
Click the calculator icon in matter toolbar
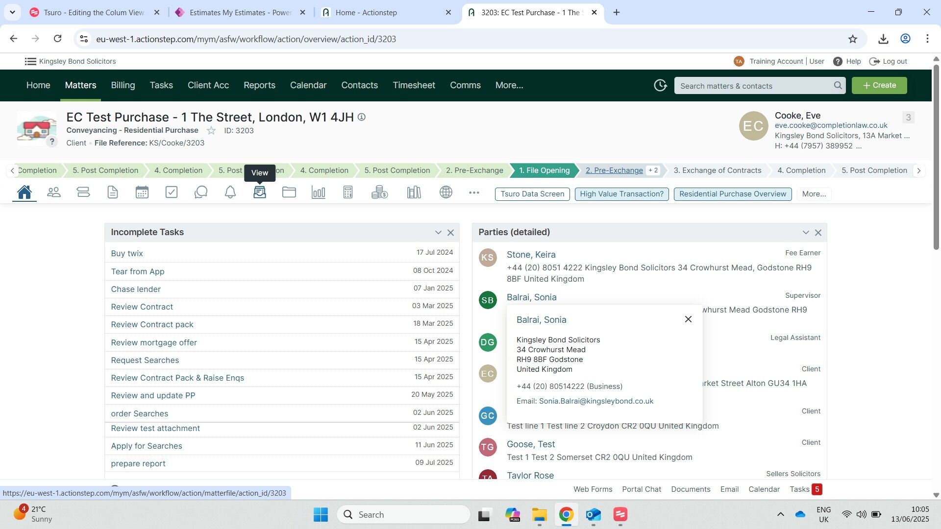click(348, 192)
